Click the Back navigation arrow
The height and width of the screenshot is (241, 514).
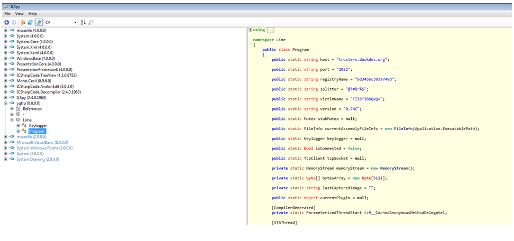6,22
